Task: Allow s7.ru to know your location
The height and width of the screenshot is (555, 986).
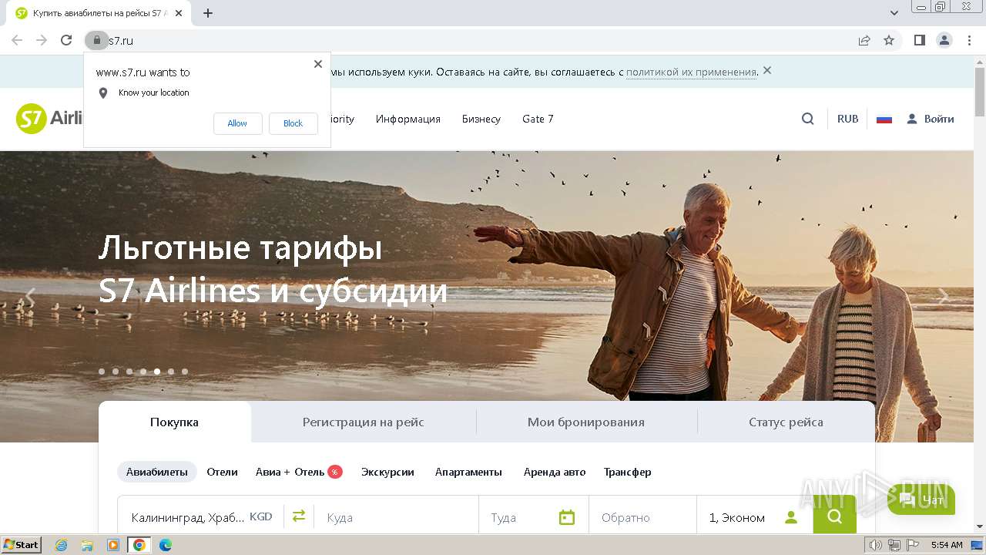Action: [x=237, y=123]
